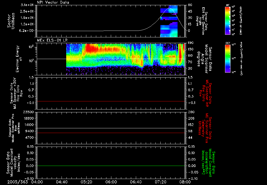Click the 'ESH Sun Elevation Angle' axis label
The image size is (267, 185).
pos(202,21)
